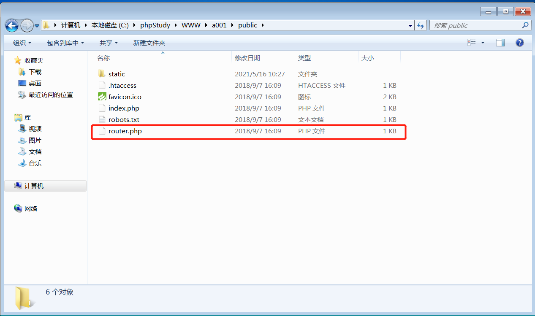Toggle the preview pane
Image resolution: width=535 pixels, height=316 pixels.
(x=500, y=43)
